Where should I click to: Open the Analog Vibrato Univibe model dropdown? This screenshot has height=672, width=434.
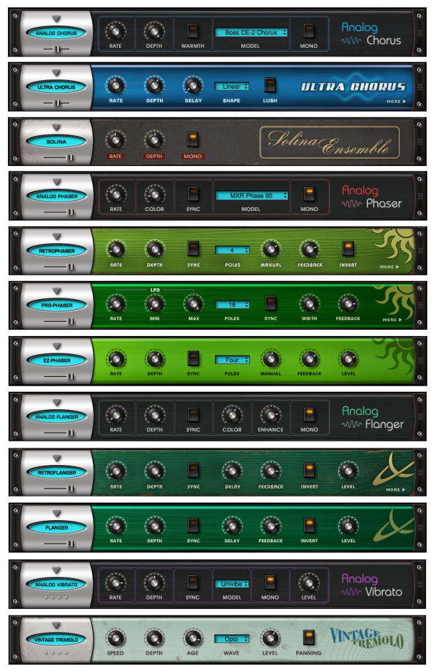coord(232,584)
